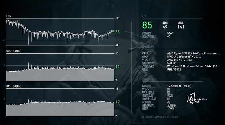Click the average FPS value 85
The image size is (225, 125).
tap(147, 25)
